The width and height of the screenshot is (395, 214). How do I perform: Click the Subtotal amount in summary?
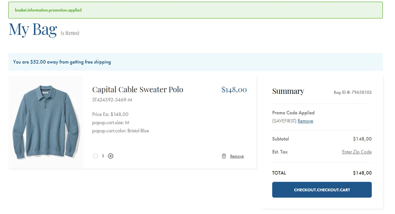362,139
